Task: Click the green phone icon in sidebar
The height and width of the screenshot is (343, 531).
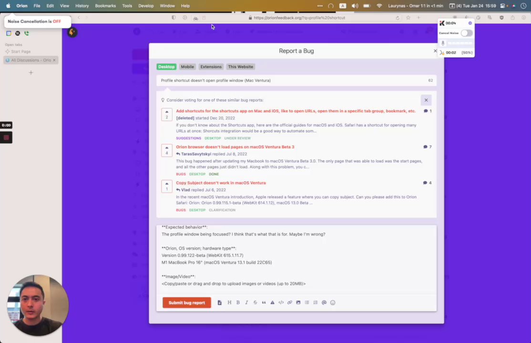Action: [26, 33]
